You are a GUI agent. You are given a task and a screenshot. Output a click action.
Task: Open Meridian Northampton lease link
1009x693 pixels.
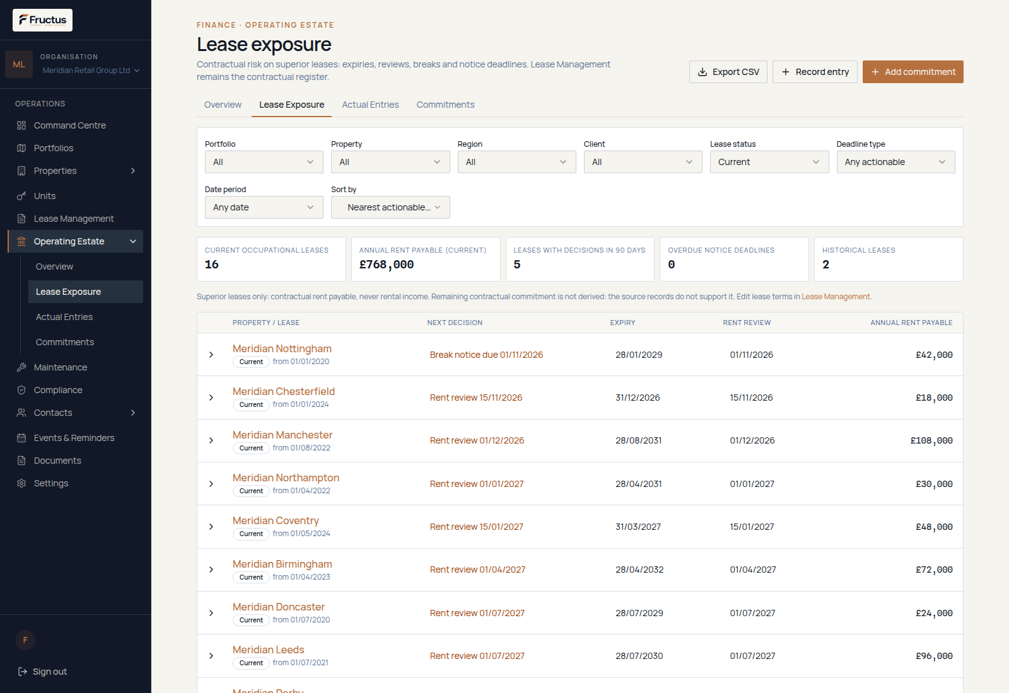[286, 478]
